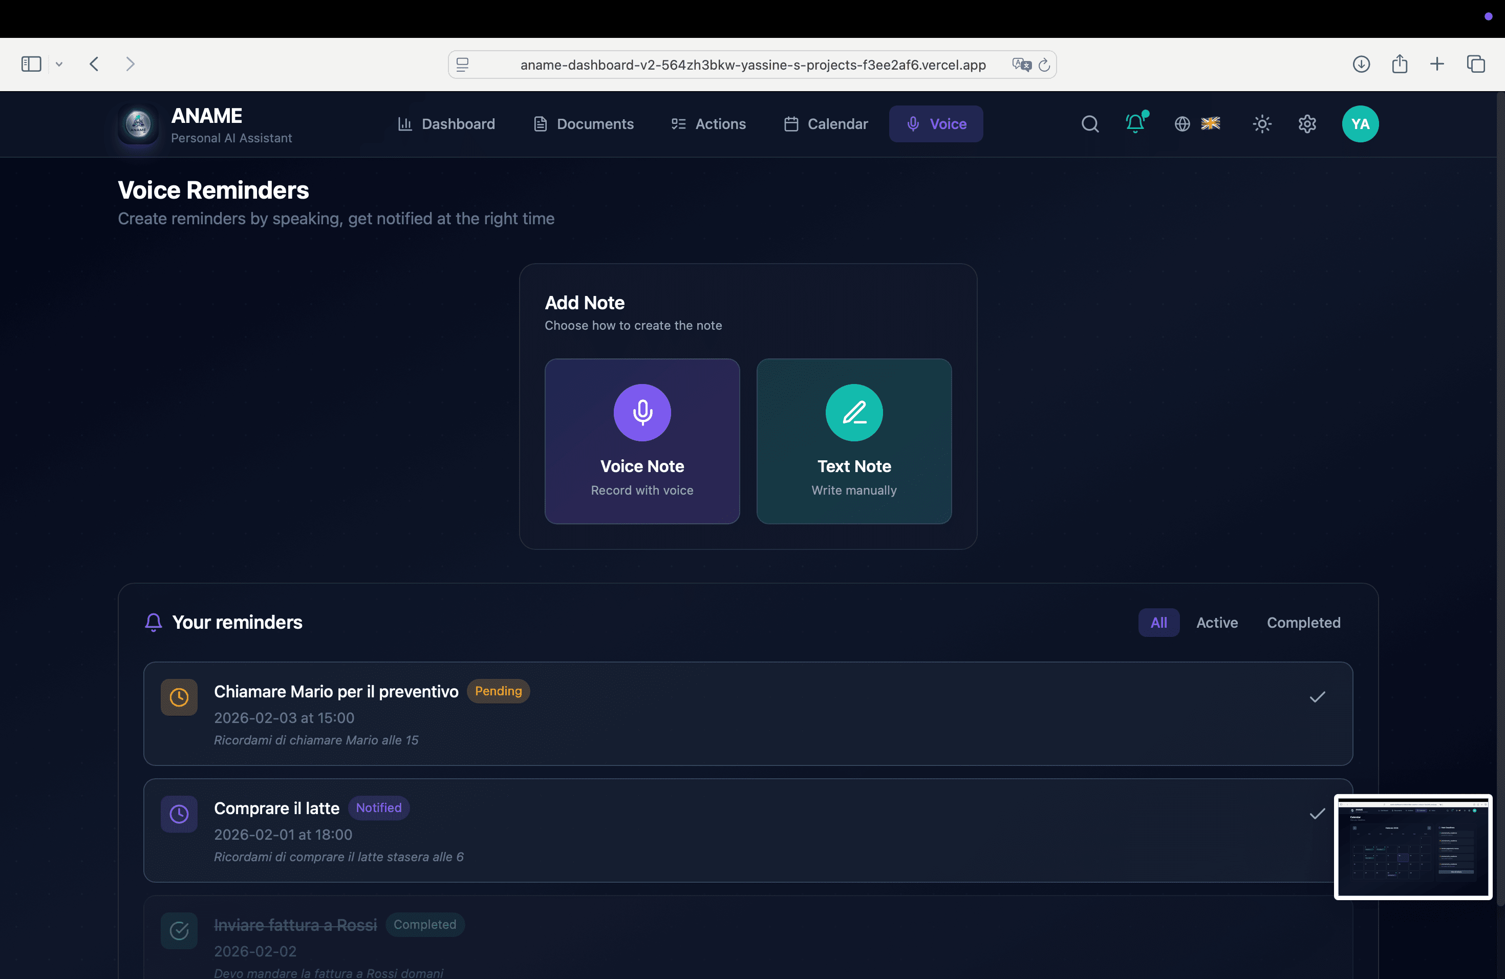Click YA user avatar

(x=1360, y=124)
